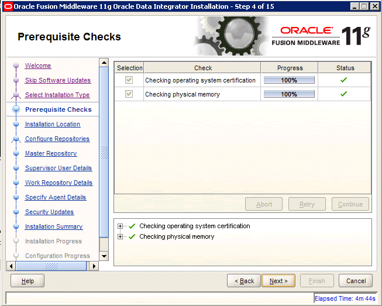Cancel the installation

point(356,281)
